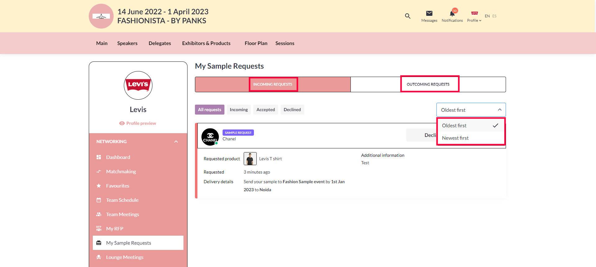Click the Decline button
596x267 pixels.
[422, 135]
